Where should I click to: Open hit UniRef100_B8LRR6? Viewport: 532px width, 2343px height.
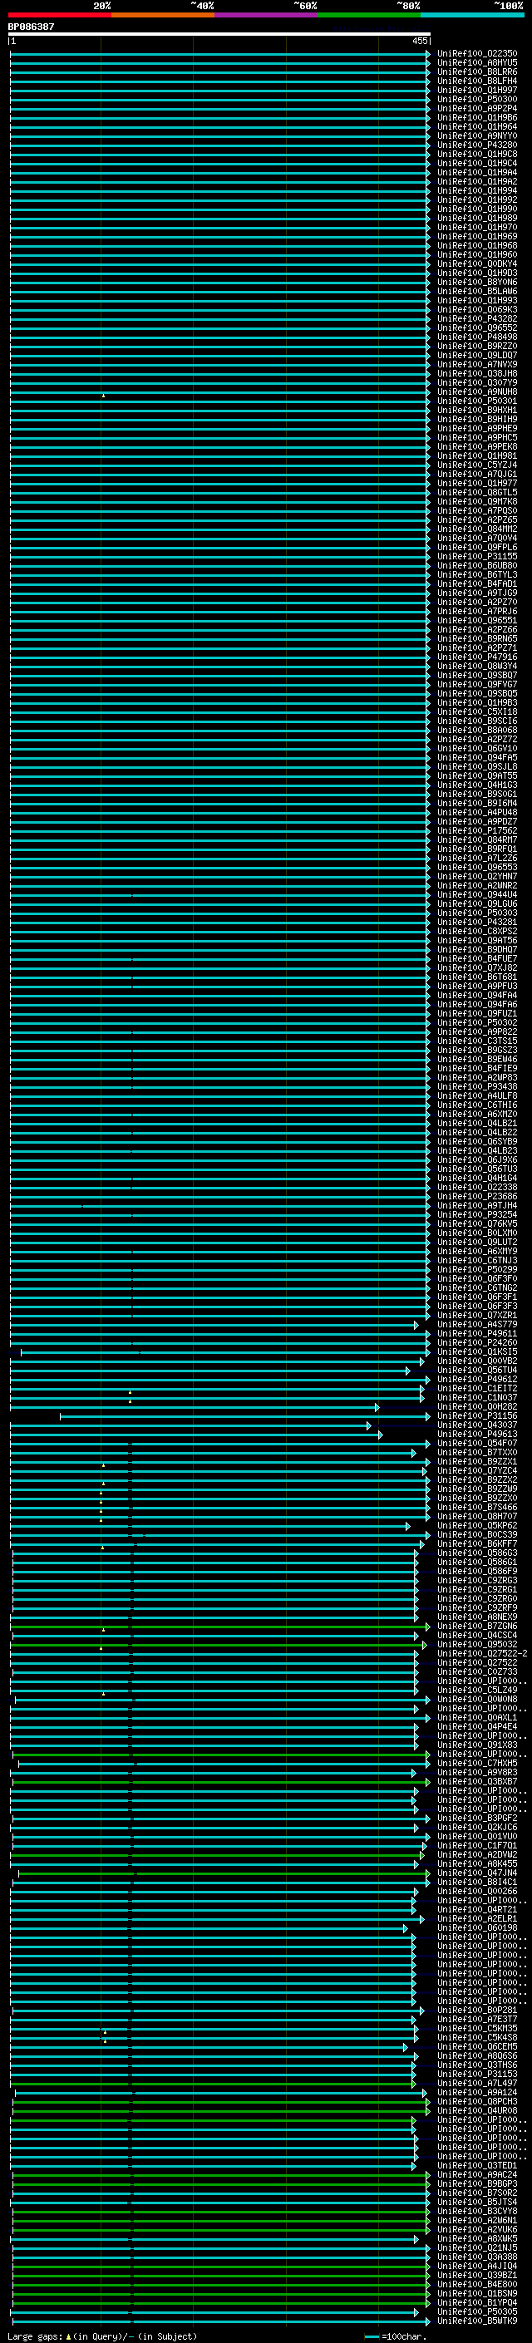pos(477,71)
